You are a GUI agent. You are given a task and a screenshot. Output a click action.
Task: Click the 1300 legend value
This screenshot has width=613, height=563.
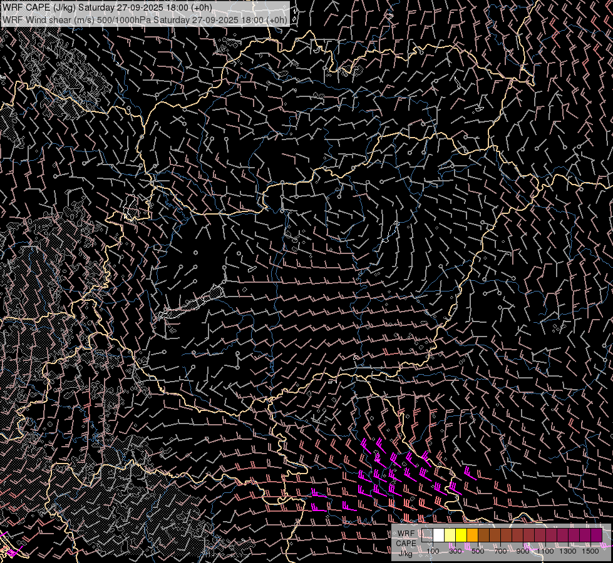568,551
